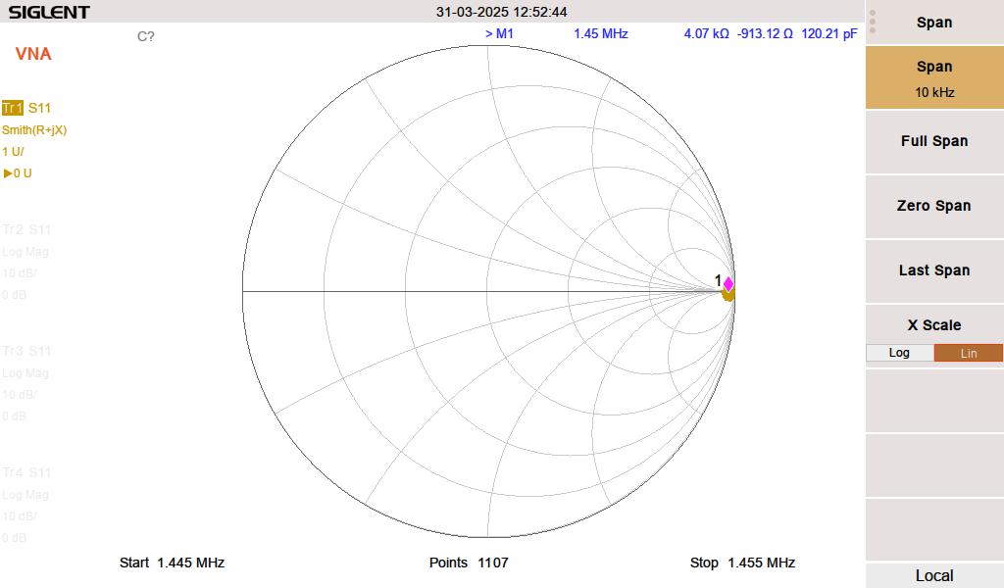Set X Scale to Log
The image size is (1004, 588).
coord(899,353)
